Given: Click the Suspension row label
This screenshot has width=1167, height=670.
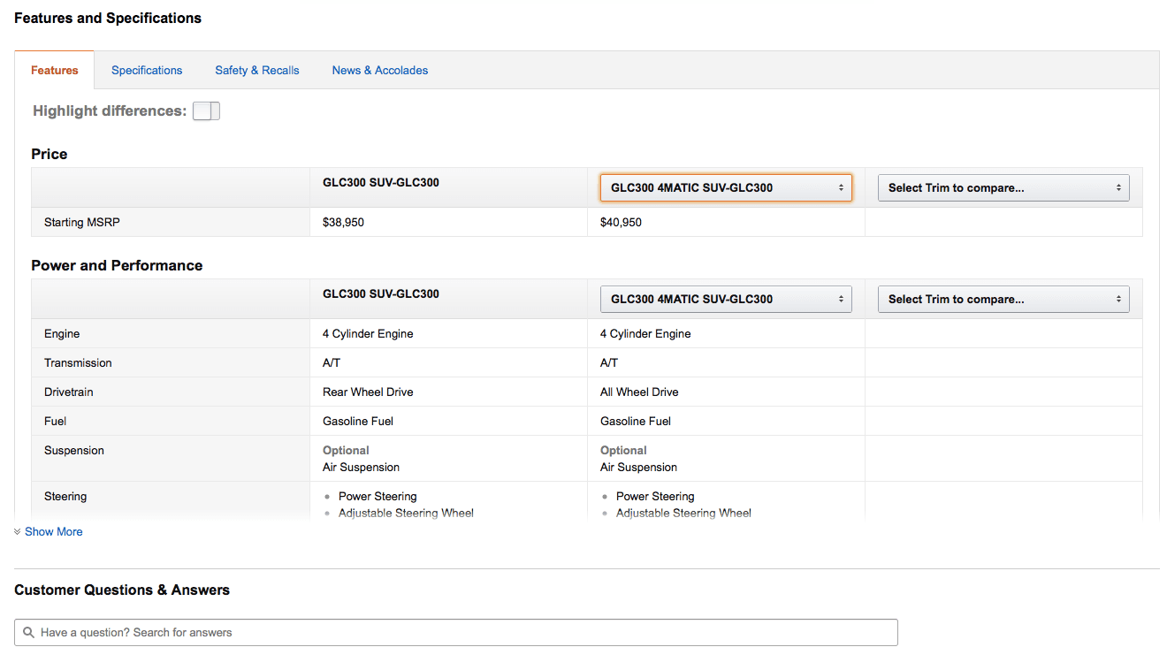Looking at the screenshot, I should 74,451.
